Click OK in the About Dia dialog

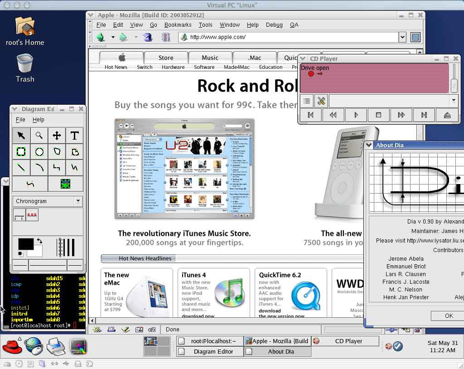tap(449, 316)
